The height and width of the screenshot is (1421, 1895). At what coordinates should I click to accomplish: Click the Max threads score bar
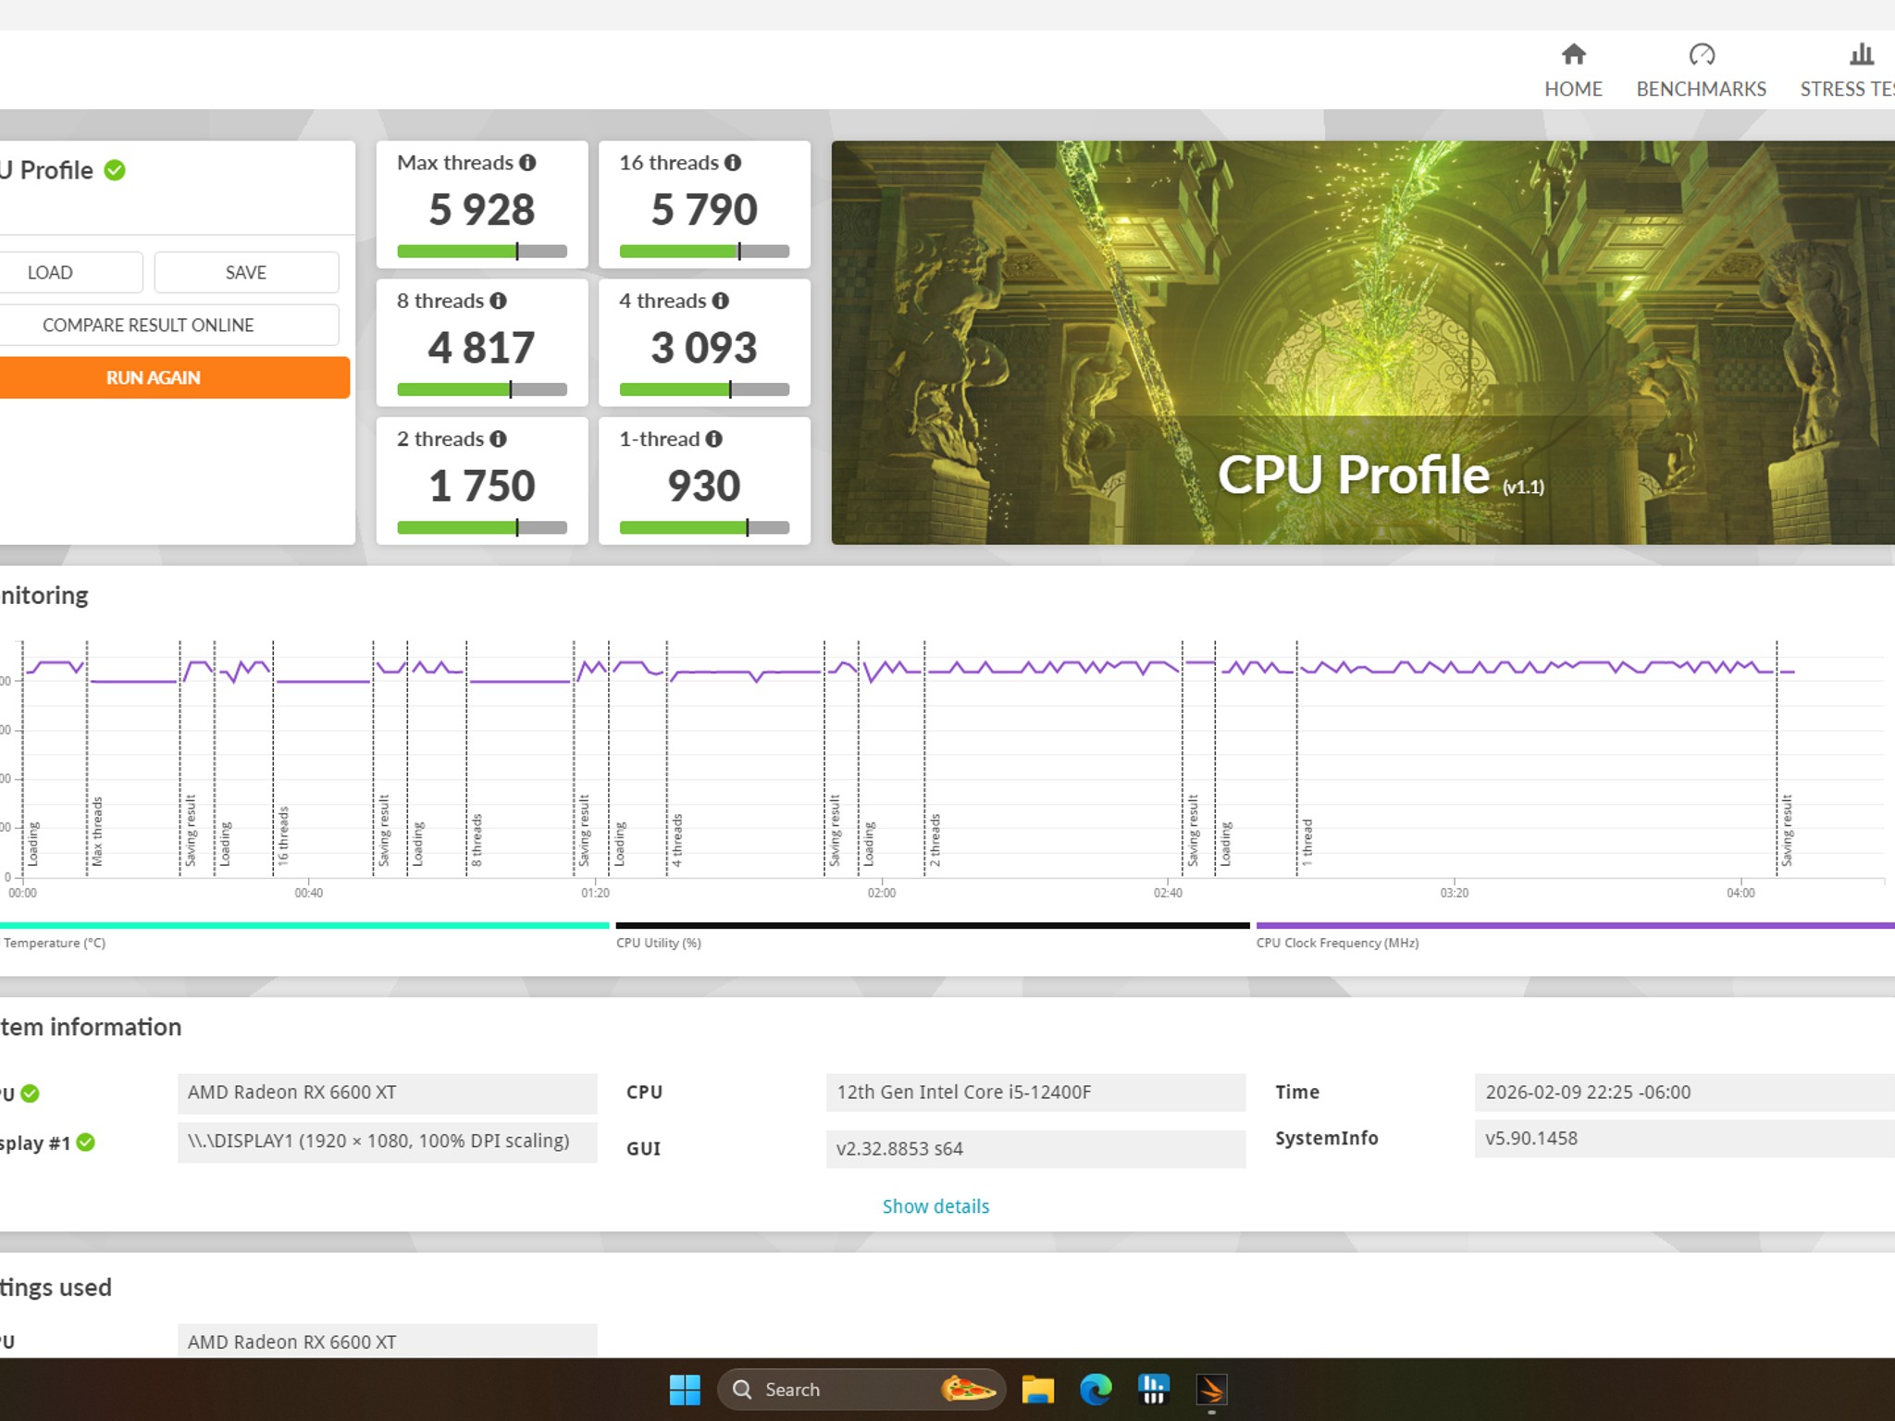[x=482, y=251]
